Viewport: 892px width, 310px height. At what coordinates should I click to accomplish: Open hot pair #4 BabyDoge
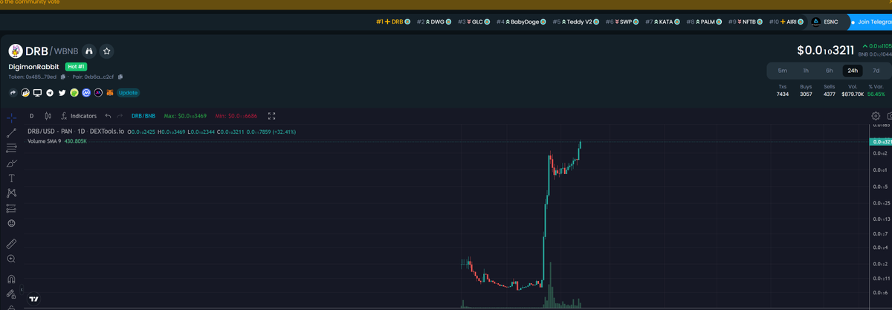521,22
